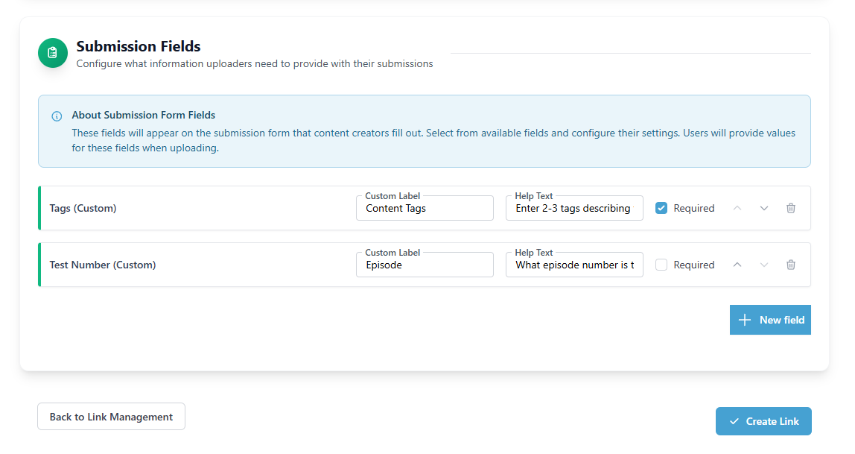Delete the Test Number (Custom) field
This screenshot has height=454, width=855.
click(x=791, y=265)
